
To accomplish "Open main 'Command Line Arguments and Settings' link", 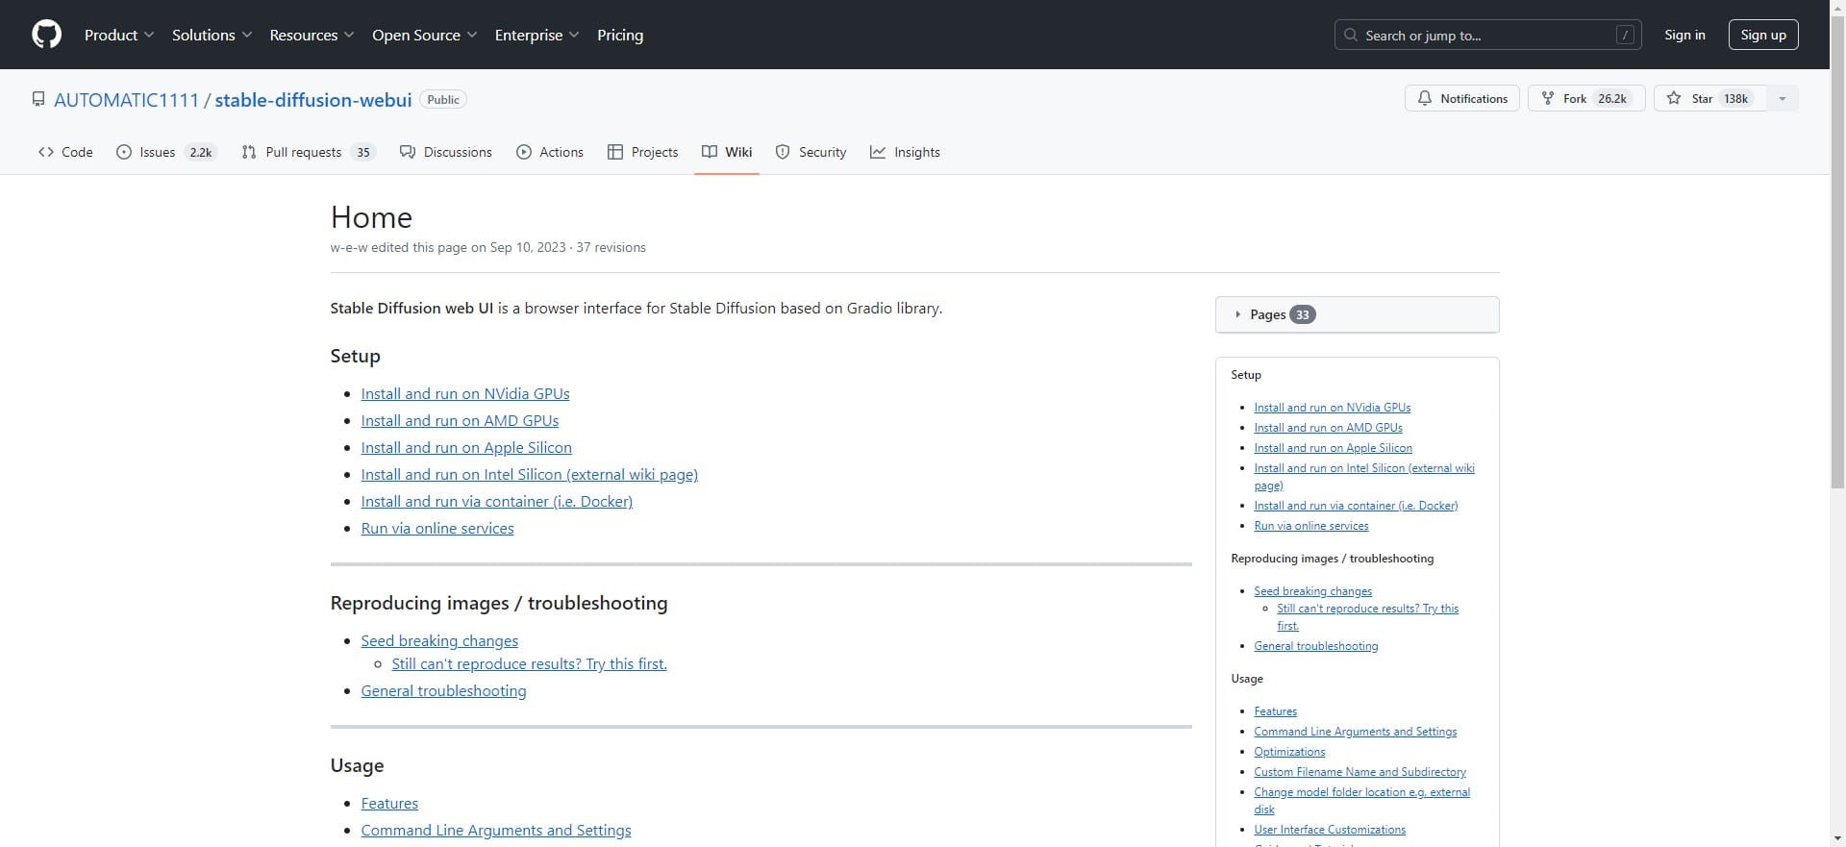I will coord(496,830).
